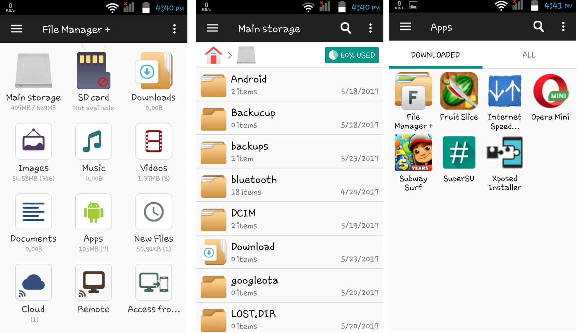Select the Opera Mini app
Screen dimensions: 577x333
click(x=550, y=91)
